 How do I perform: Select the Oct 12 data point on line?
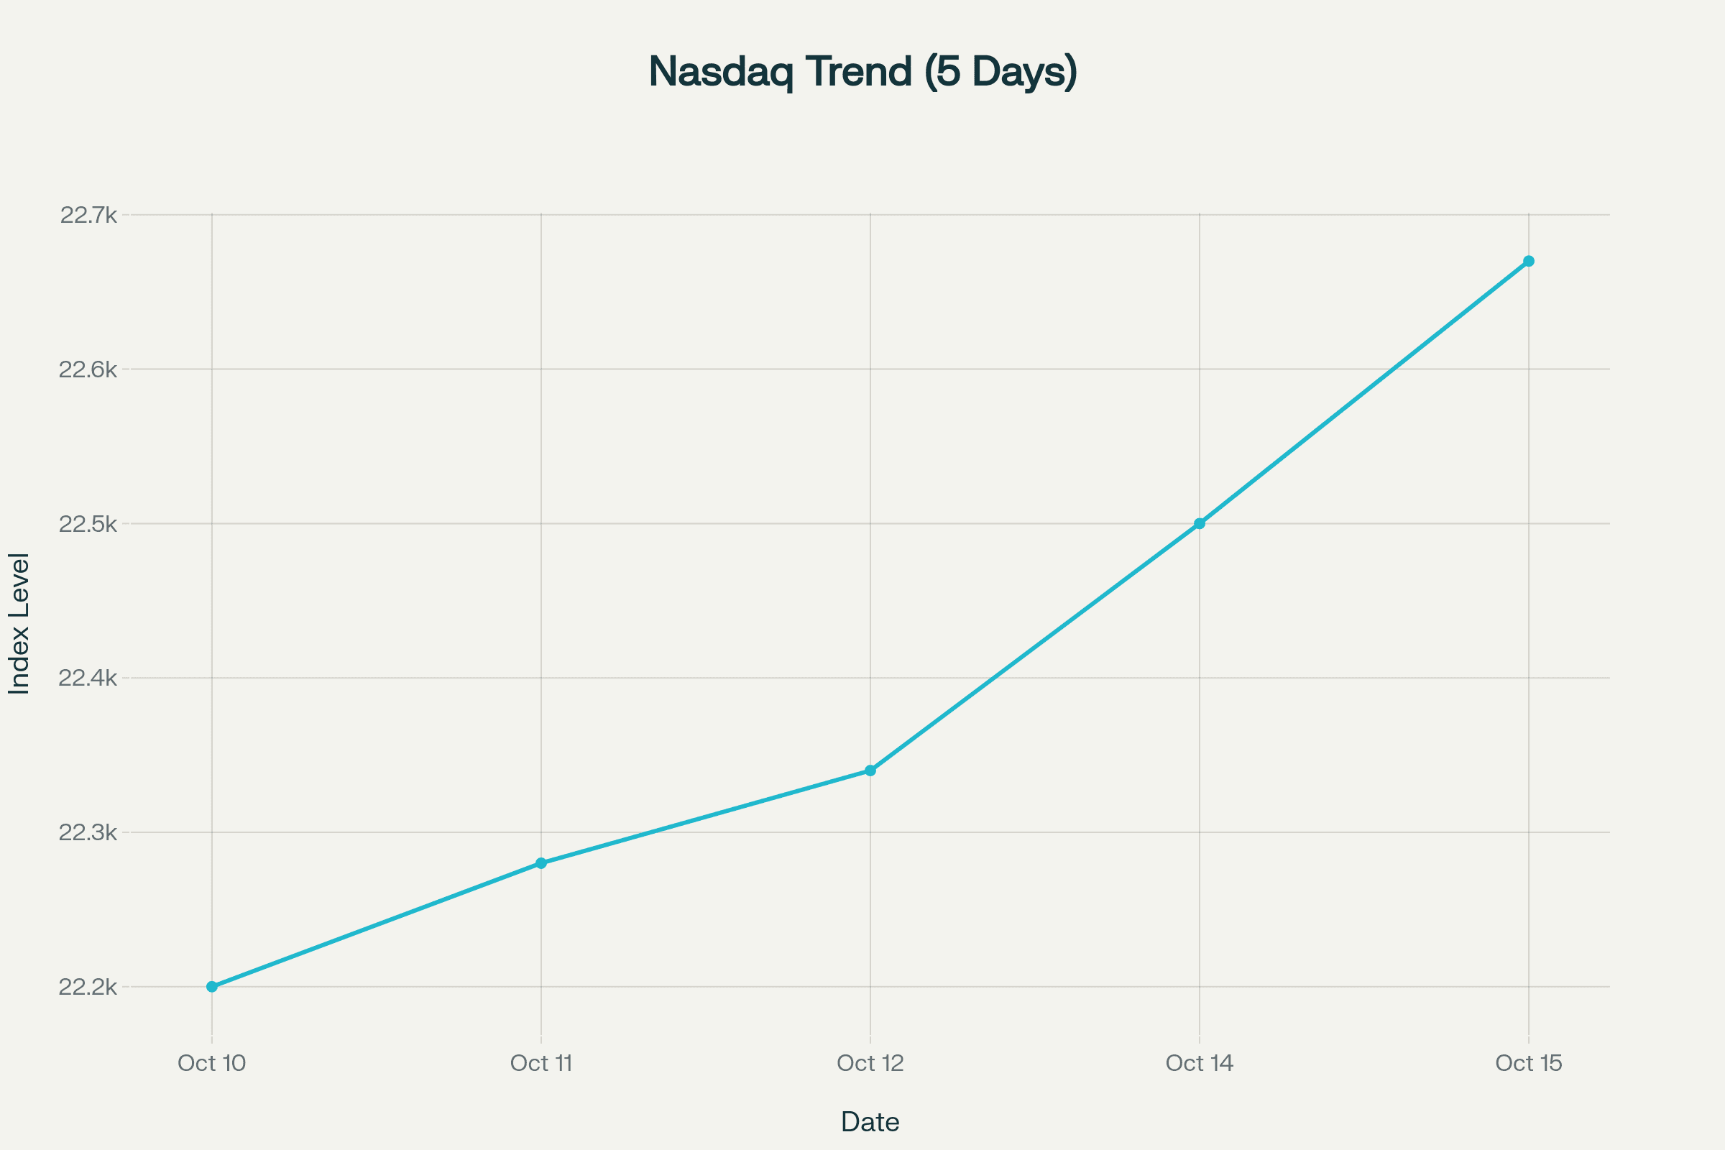[x=870, y=770]
